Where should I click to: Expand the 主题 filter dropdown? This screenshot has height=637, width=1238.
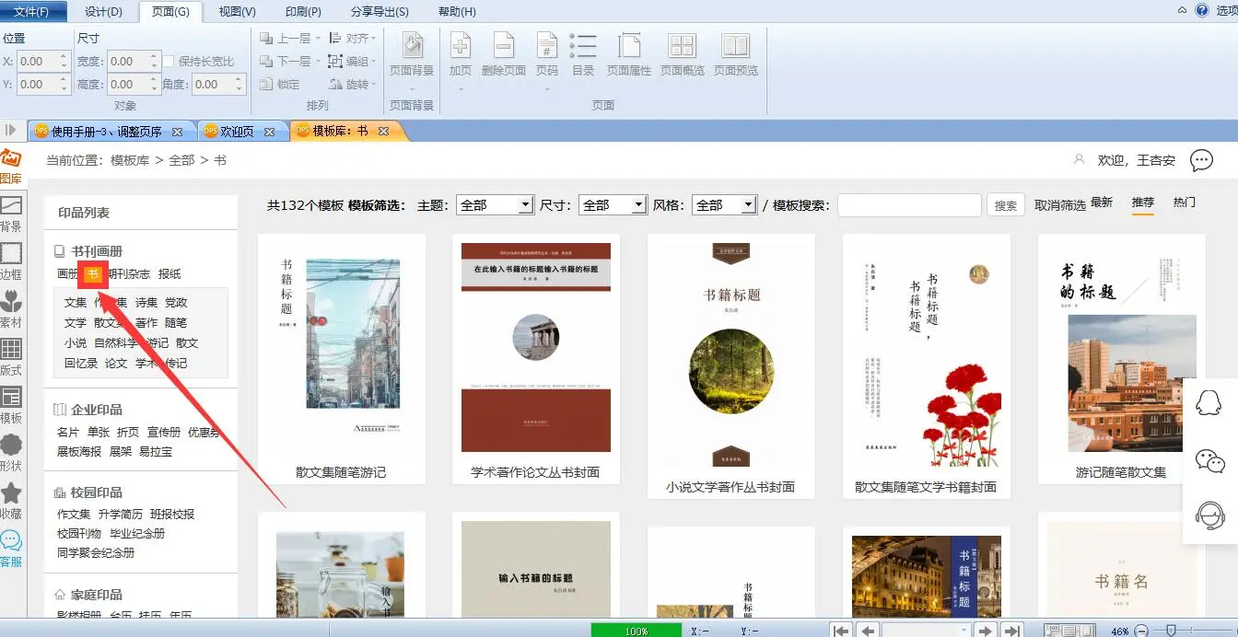pos(525,205)
